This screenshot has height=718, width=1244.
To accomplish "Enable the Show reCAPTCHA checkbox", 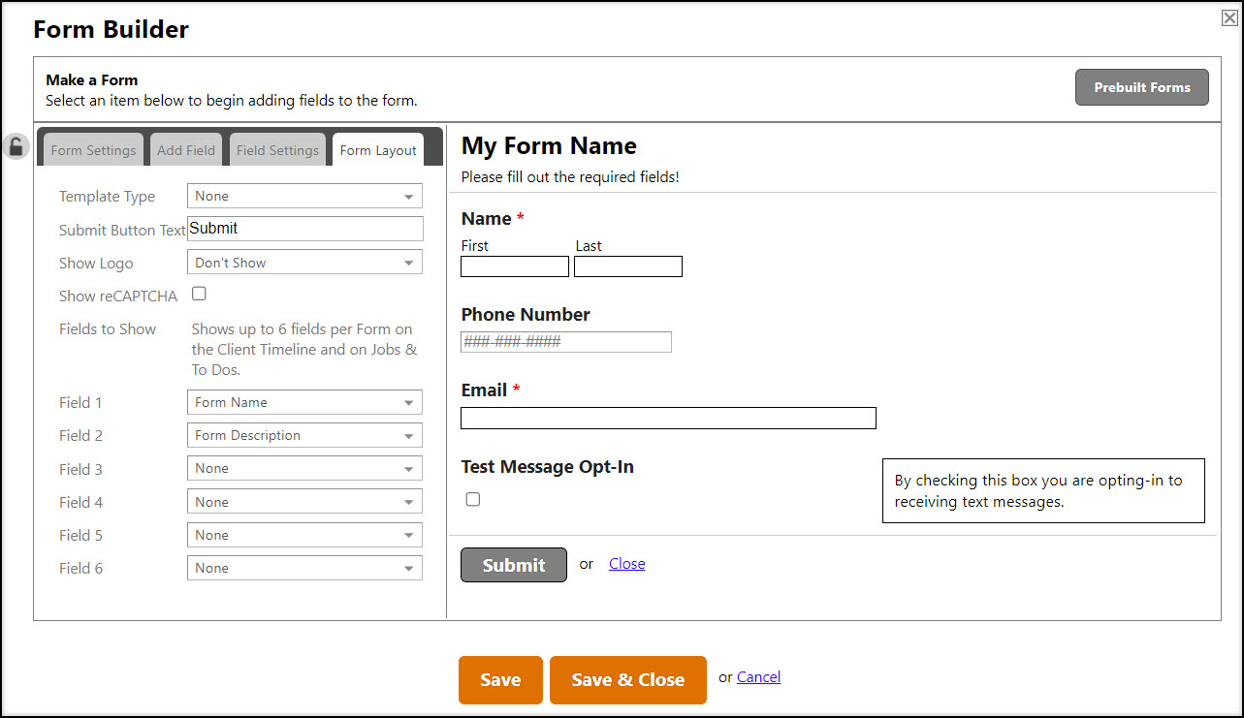I will tap(199, 294).
